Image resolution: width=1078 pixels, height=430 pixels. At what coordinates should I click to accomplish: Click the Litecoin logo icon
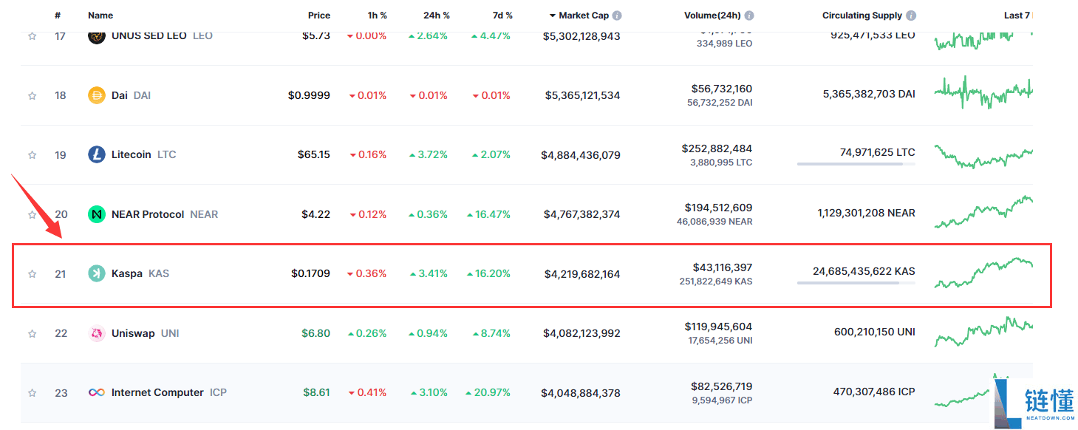(x=97, y=155)
